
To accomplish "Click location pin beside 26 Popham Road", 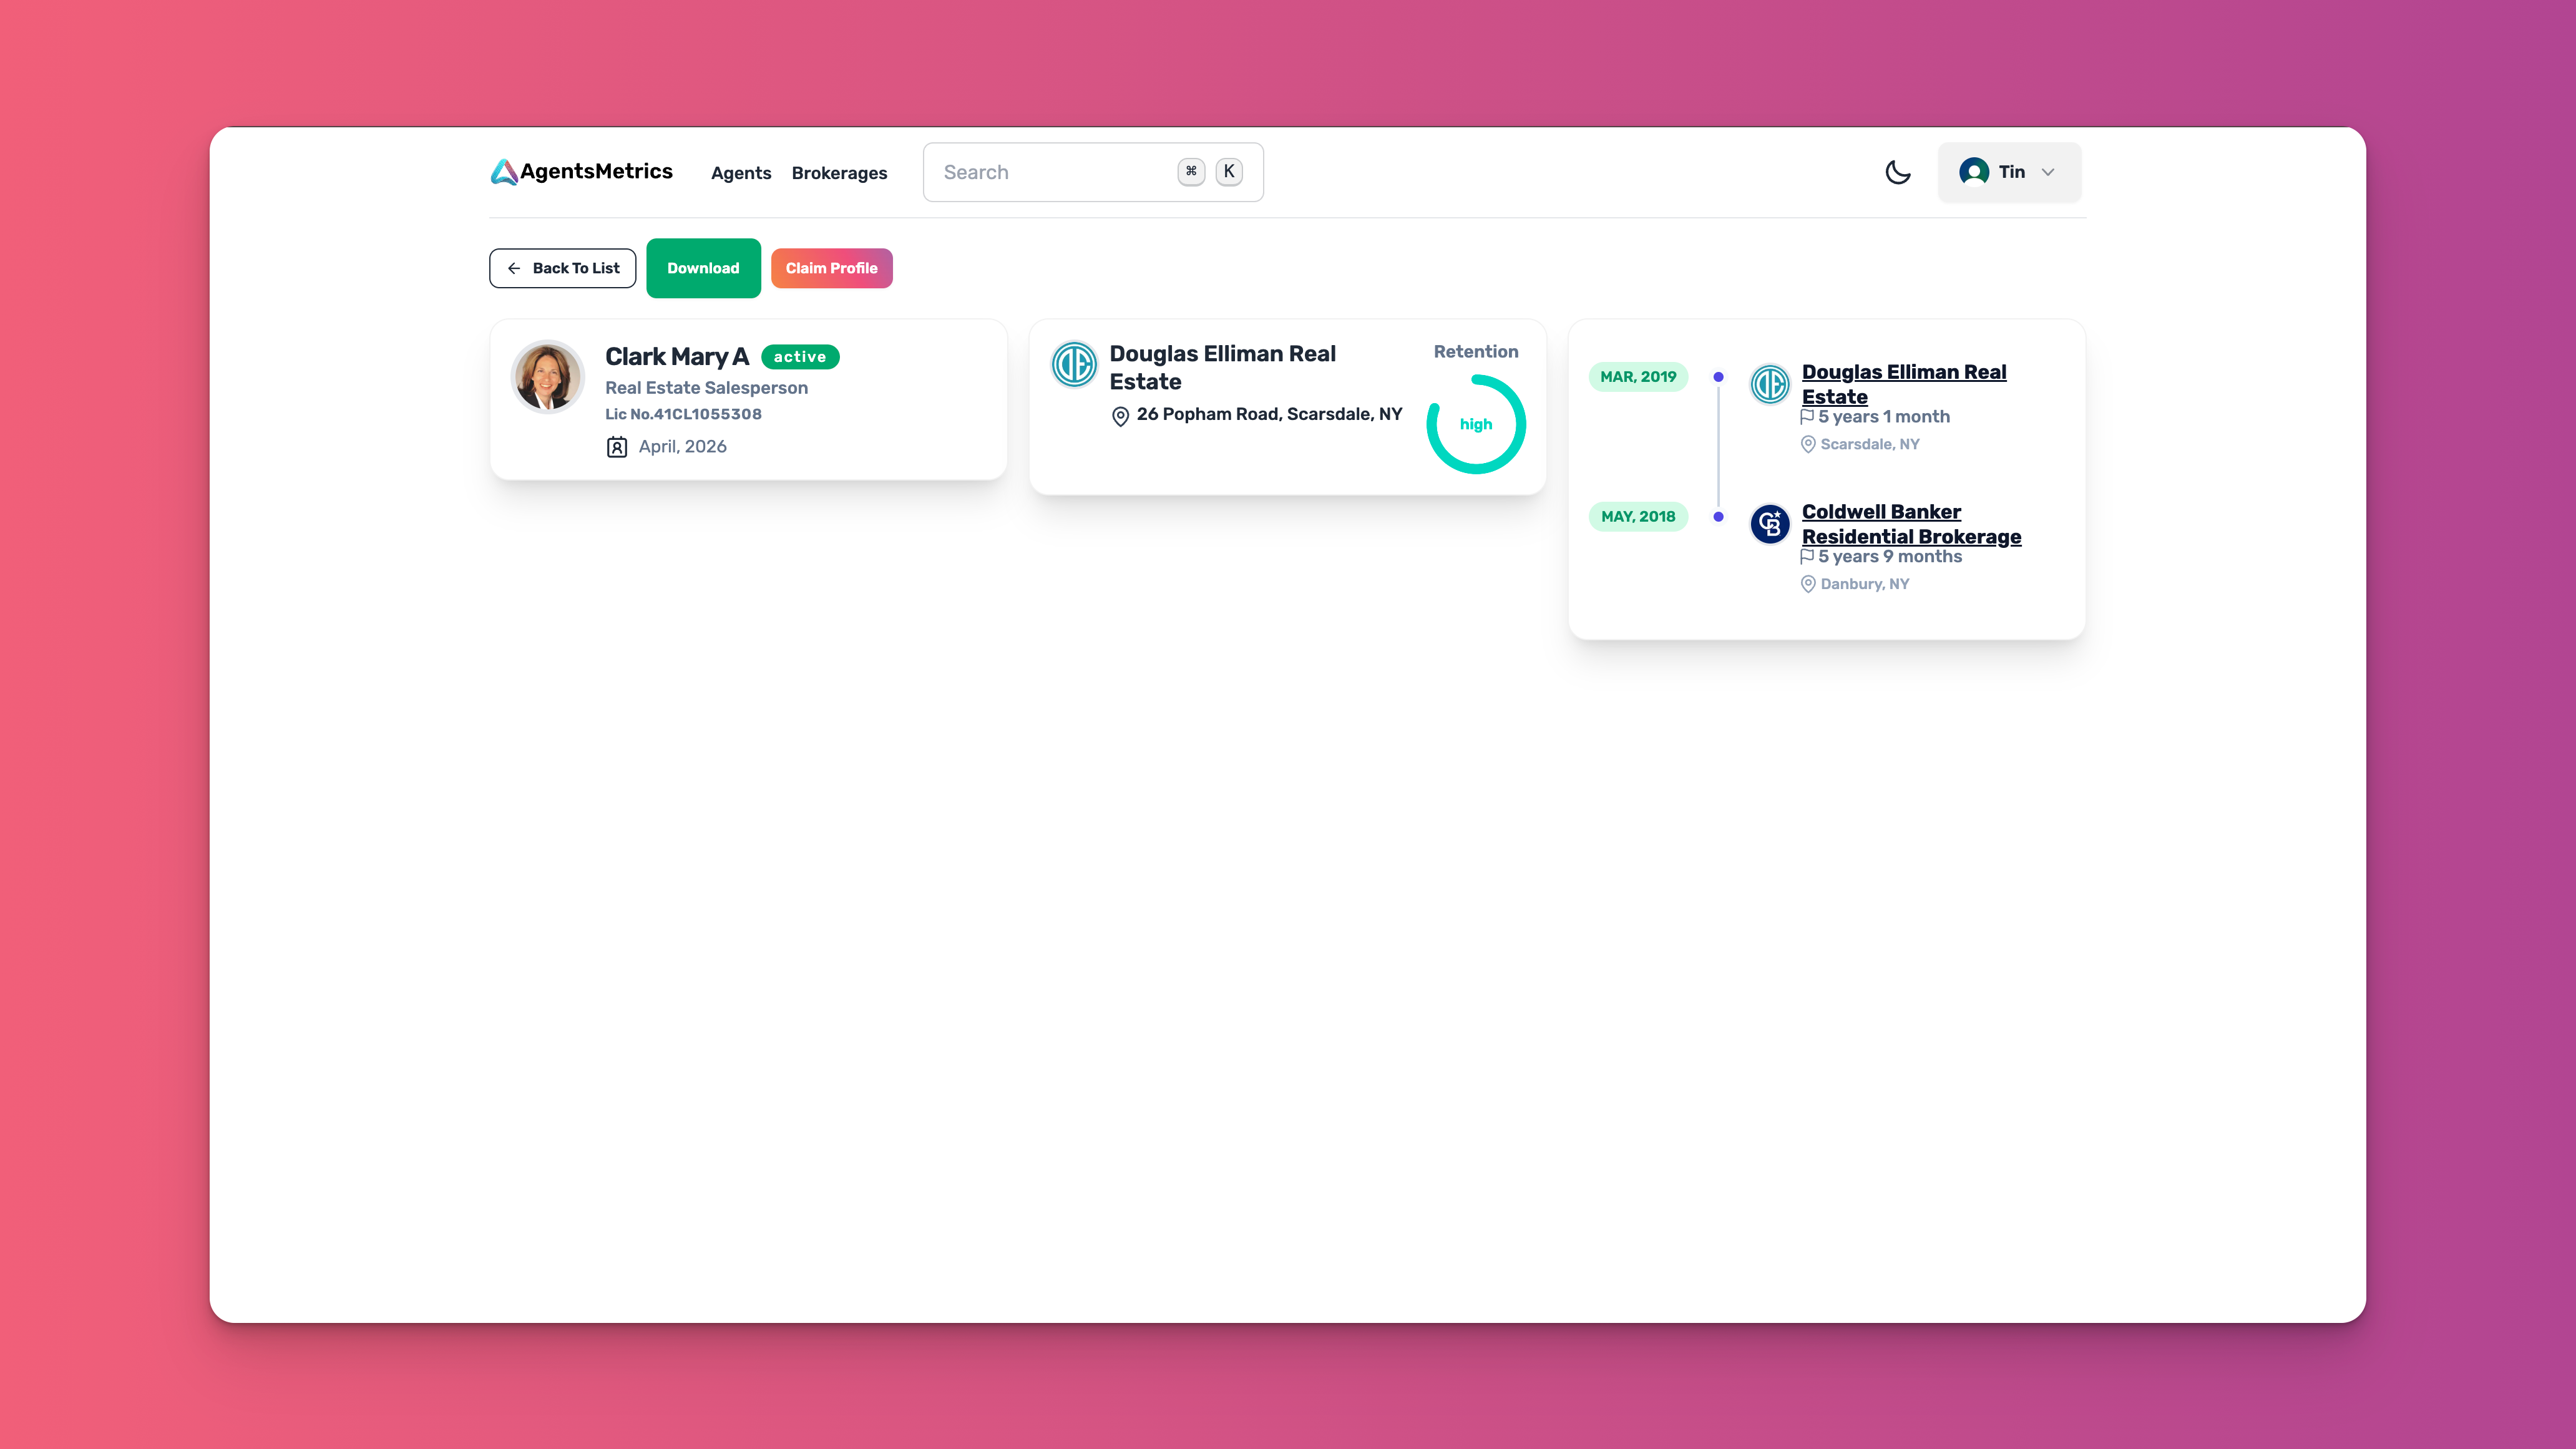I will pyautogui.click(x=1120, y=416).
